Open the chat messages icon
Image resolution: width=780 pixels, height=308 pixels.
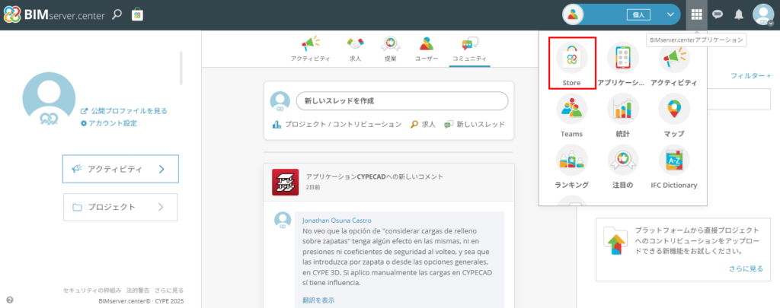pyautogui.click(x=717, y=14)
